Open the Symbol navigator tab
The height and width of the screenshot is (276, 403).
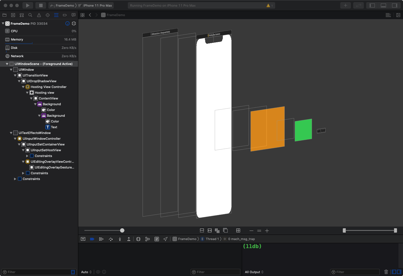point(22,15)
